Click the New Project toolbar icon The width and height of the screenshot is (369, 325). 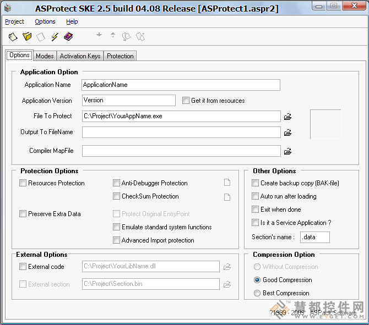(x=13, y=37)
